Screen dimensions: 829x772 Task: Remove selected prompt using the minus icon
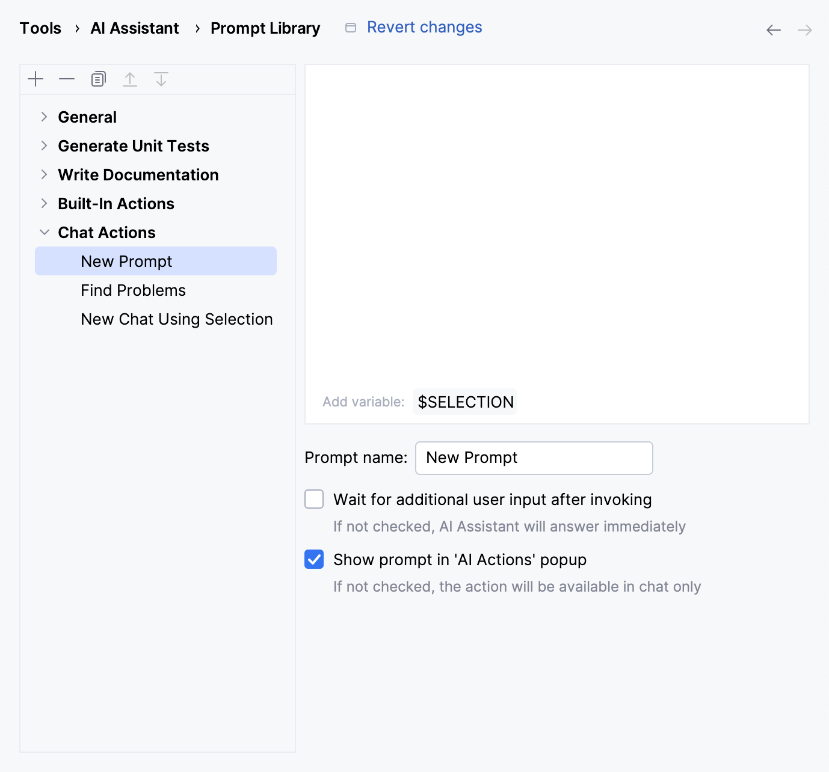click(67, 79)
